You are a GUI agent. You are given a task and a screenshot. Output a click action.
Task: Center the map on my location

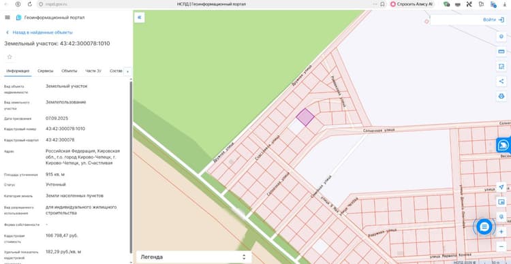(501, 187)
